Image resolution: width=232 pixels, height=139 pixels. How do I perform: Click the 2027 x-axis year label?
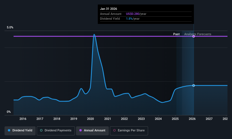(x=209, y=119)
